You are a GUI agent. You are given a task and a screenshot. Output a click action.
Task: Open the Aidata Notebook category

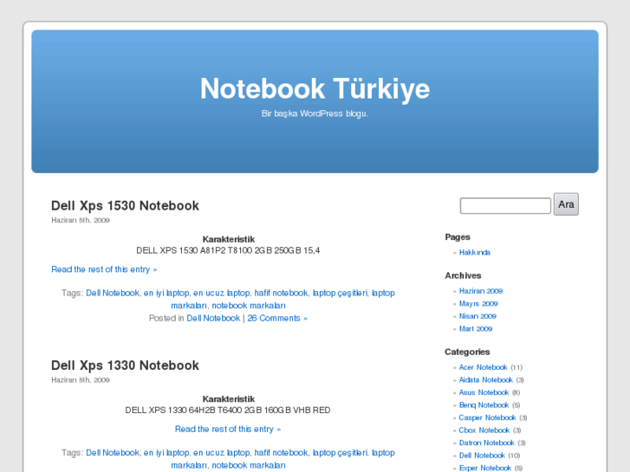coord(486,379)
